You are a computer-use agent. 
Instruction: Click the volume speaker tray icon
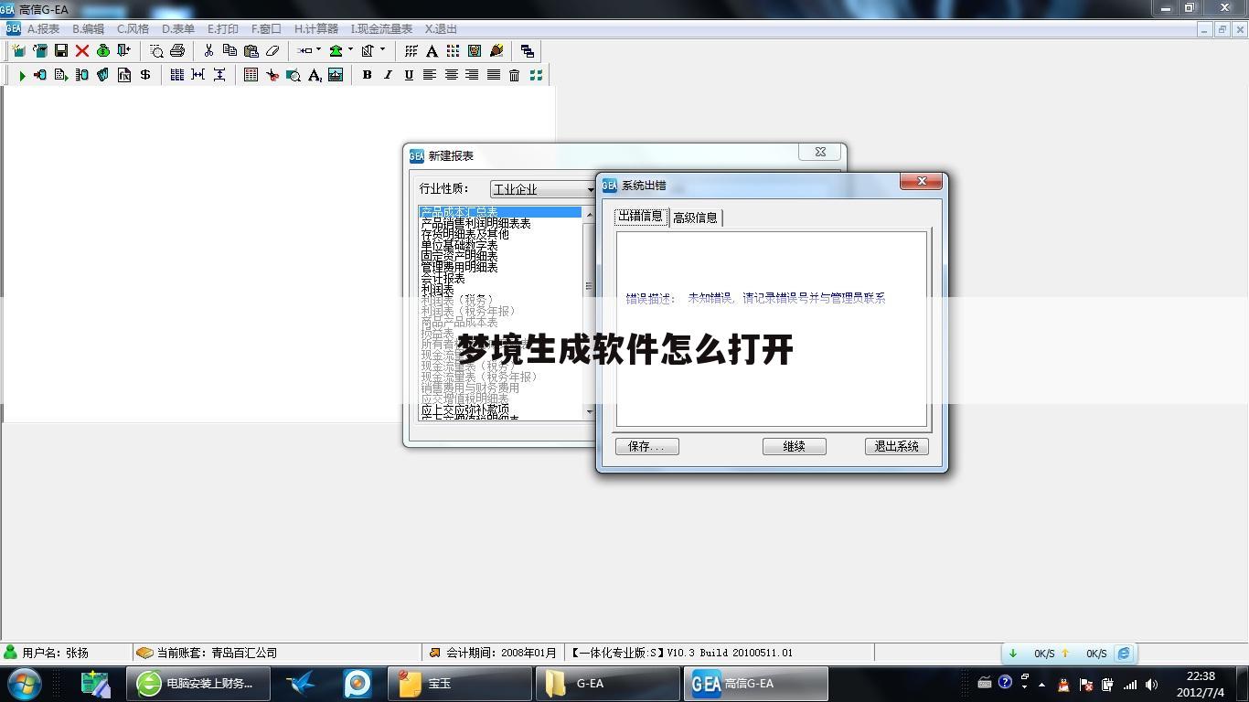[1151, 684]
